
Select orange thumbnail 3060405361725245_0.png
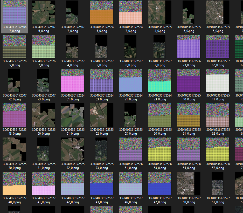coord(101,12)
